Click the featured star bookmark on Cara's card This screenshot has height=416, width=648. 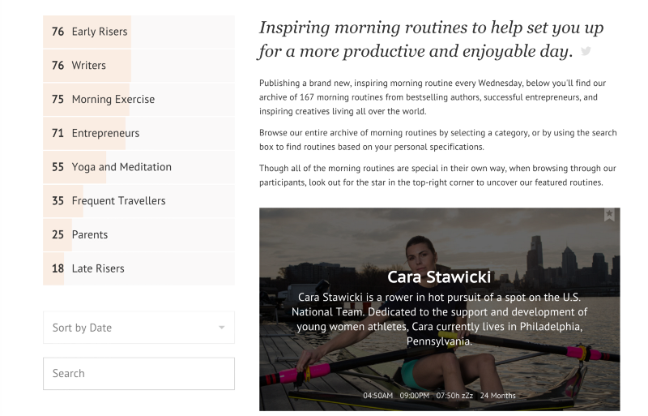(x=609, y=215)
